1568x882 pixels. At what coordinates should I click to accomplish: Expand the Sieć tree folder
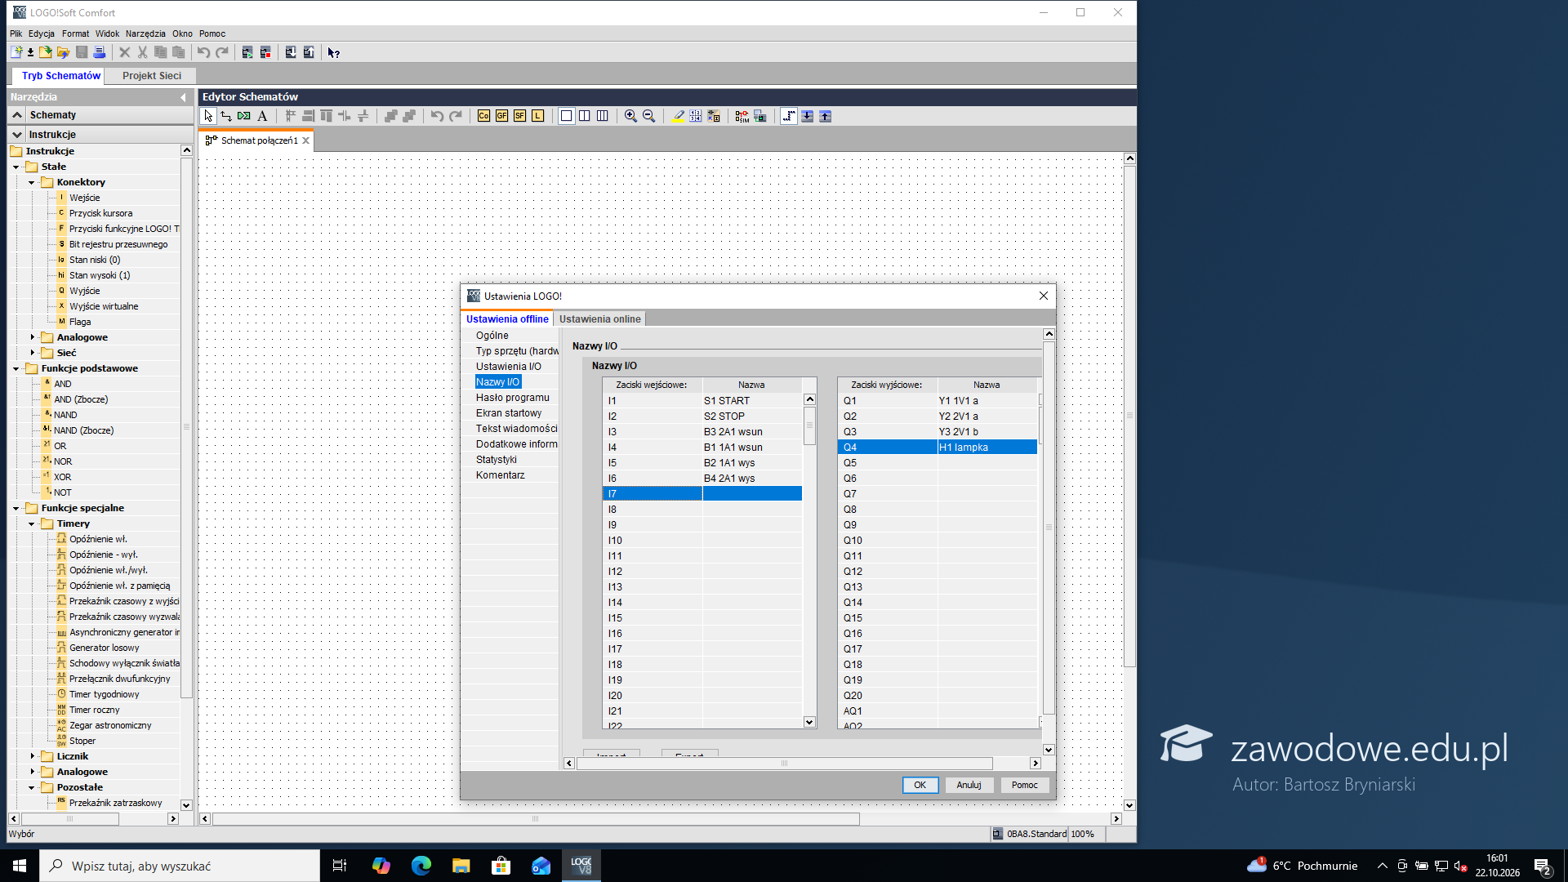(x=33, y=353)
